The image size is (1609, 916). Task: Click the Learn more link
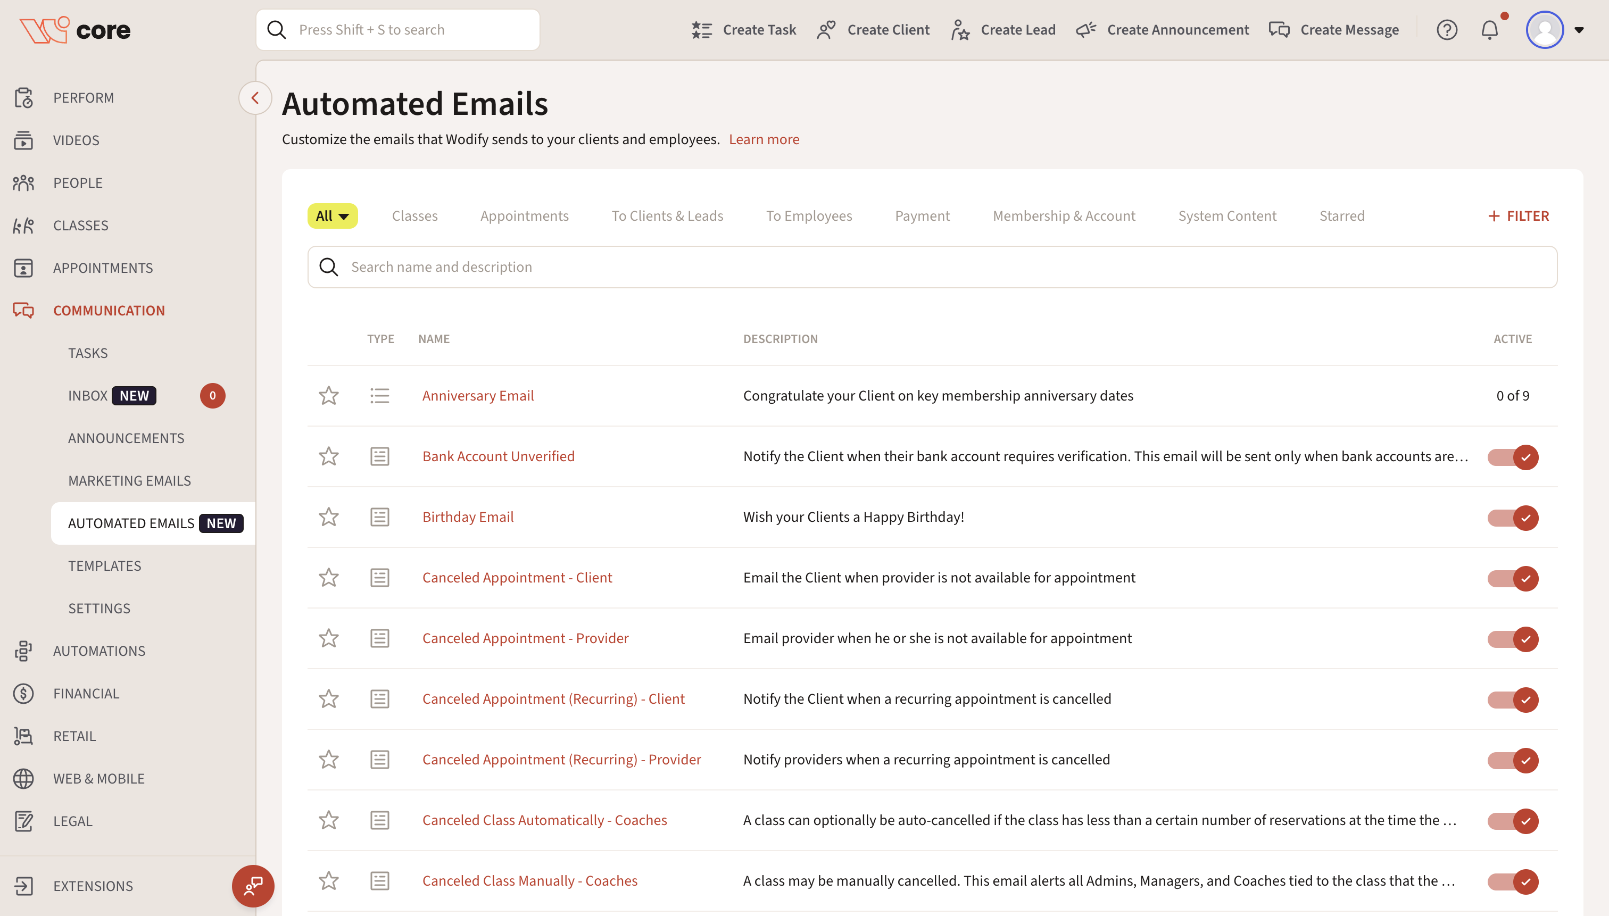click(764, 139)
